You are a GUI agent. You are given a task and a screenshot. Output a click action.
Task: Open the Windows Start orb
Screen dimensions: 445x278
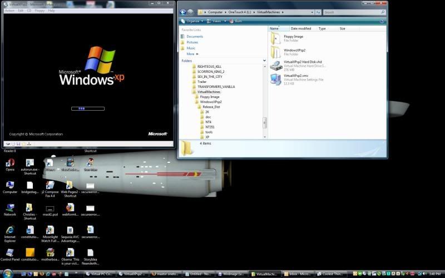coord(8,274)
